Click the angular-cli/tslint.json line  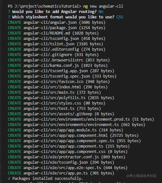(x=55, y=44)
